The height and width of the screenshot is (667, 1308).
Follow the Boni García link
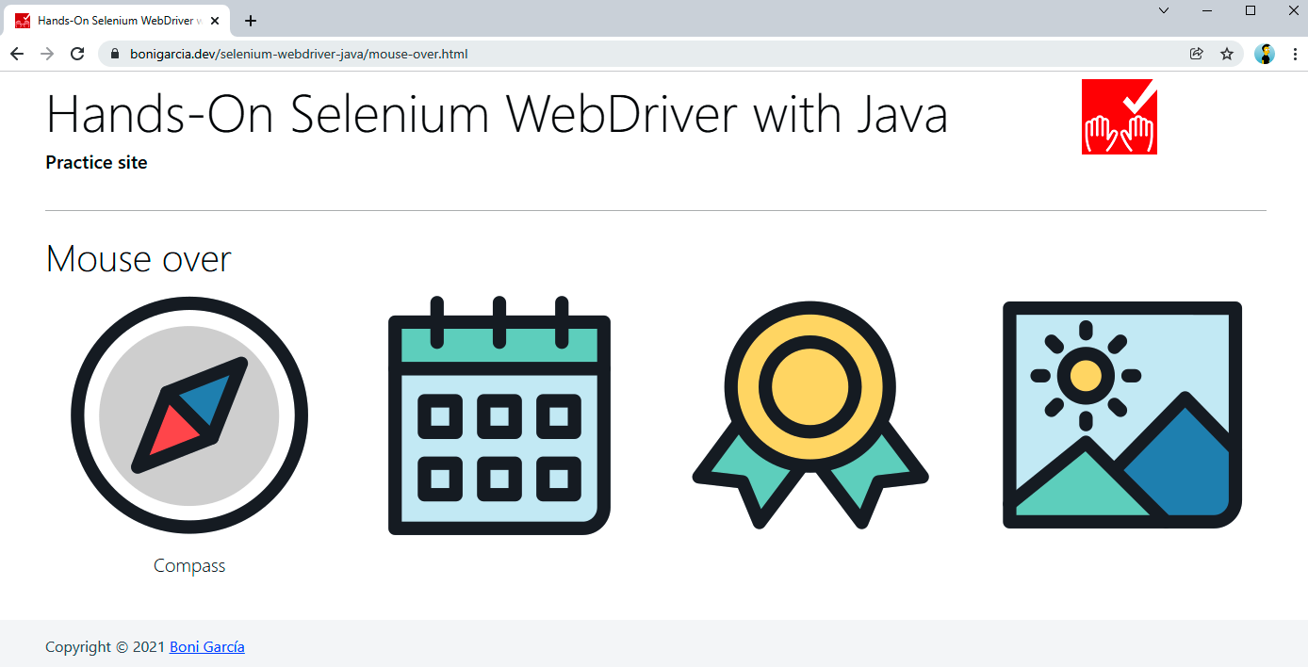(x=206, y=646)
